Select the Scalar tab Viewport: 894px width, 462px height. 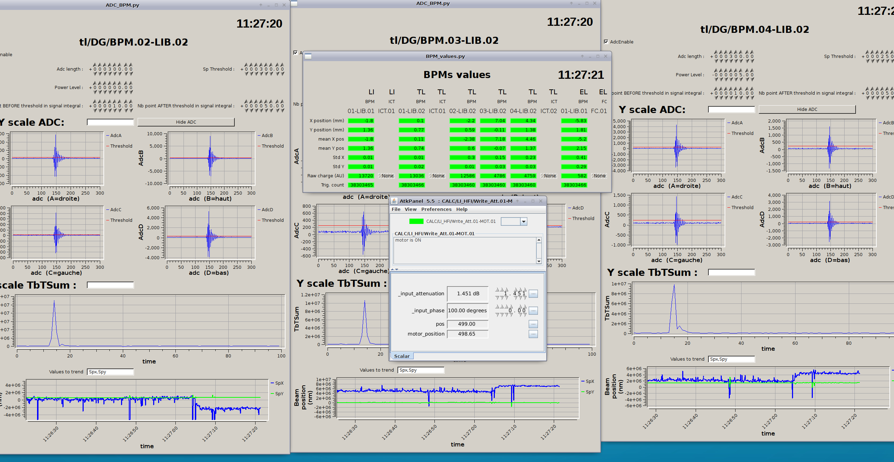tap(402, 356)
